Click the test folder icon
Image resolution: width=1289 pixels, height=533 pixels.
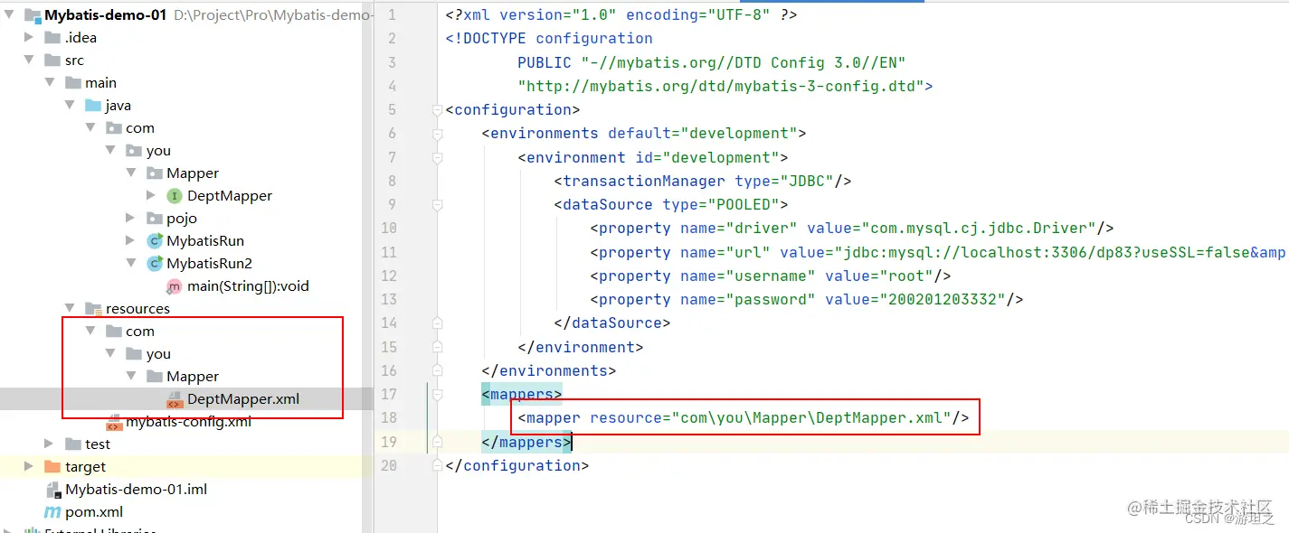[x=72, y=444]
